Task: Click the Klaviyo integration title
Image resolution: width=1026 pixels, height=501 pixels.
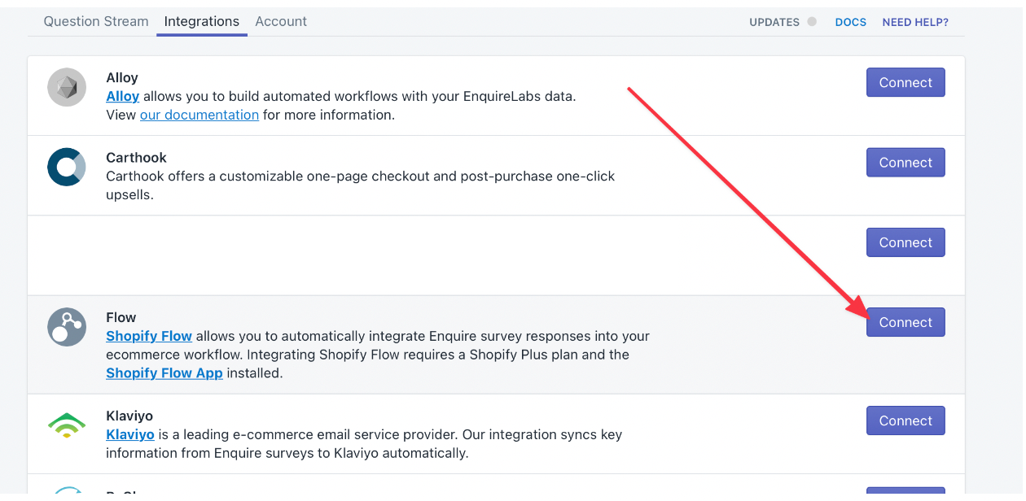Action: pyautogui.click(x=129, y=416)
